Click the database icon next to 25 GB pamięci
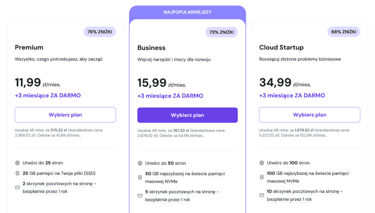 (x=18, y=173)
